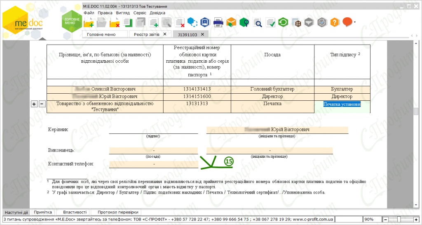The height and width of the screenshot is (225, 422).
Task: Click the Контактний телефон field
Action: [x=153, y=164]
